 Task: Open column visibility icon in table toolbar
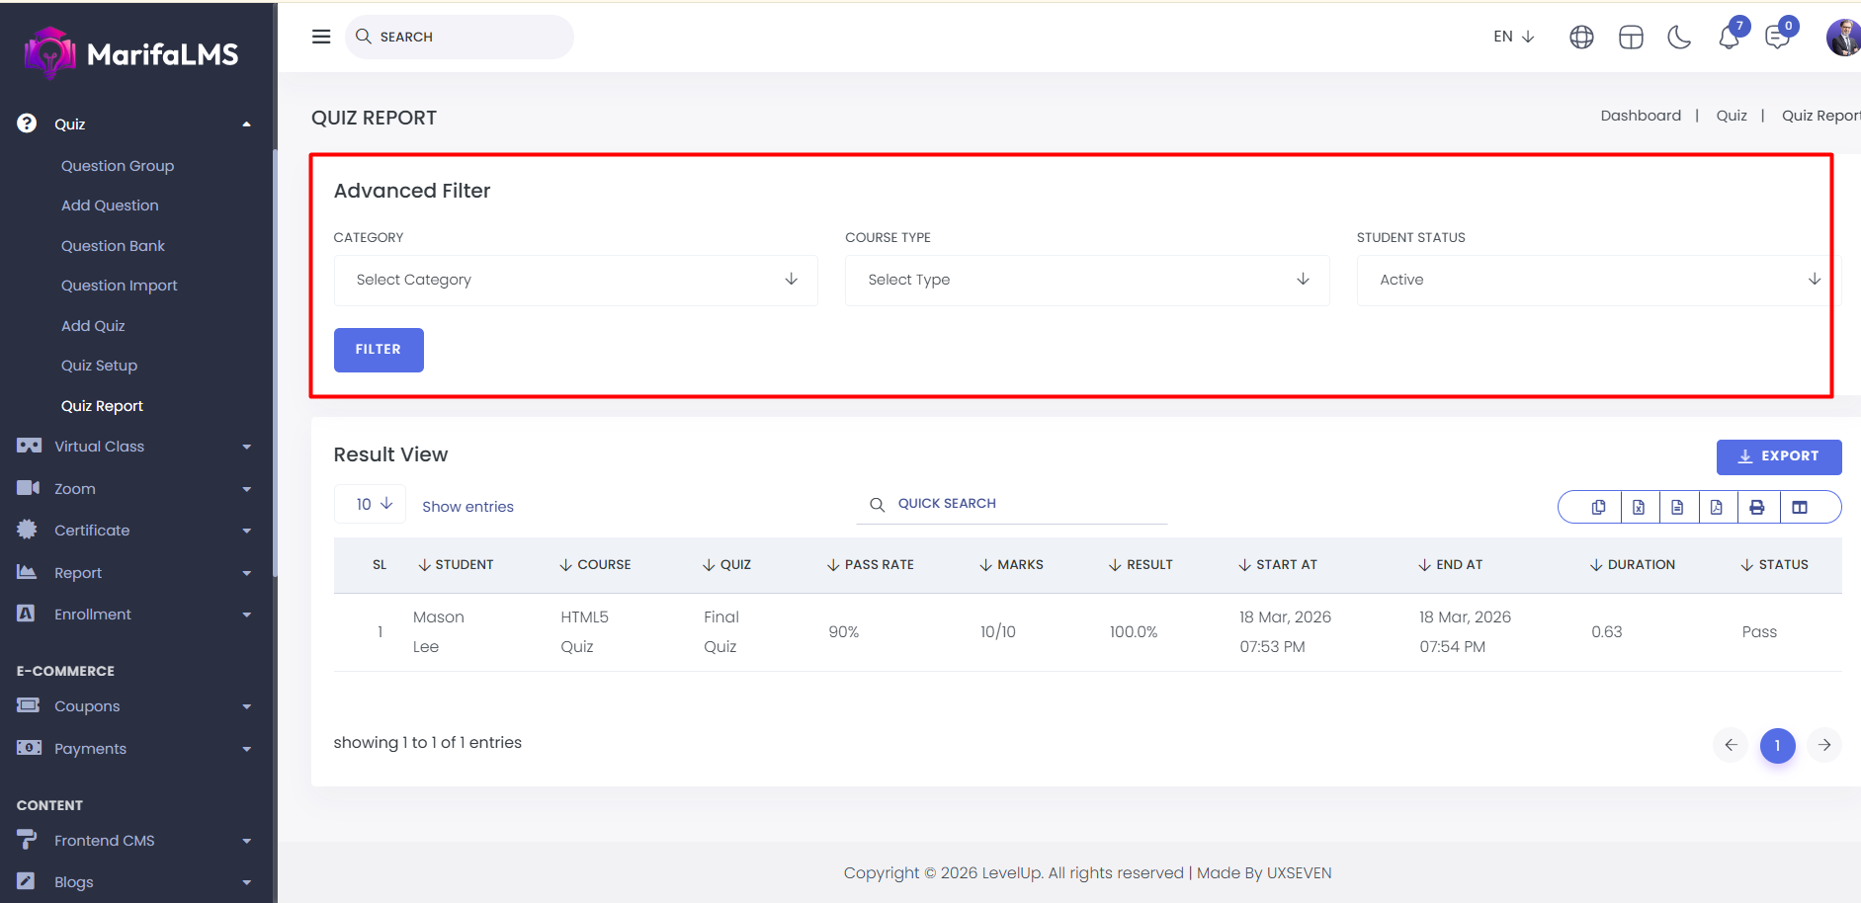[1800, 507]
